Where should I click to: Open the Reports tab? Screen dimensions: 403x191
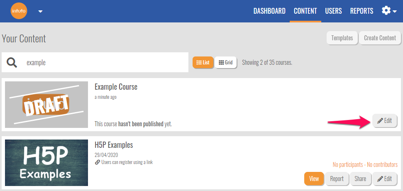[361, 11]
